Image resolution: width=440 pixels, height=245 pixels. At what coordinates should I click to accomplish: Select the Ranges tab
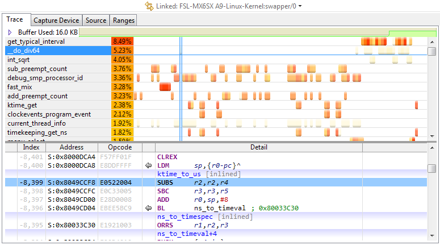coord(124,20)
